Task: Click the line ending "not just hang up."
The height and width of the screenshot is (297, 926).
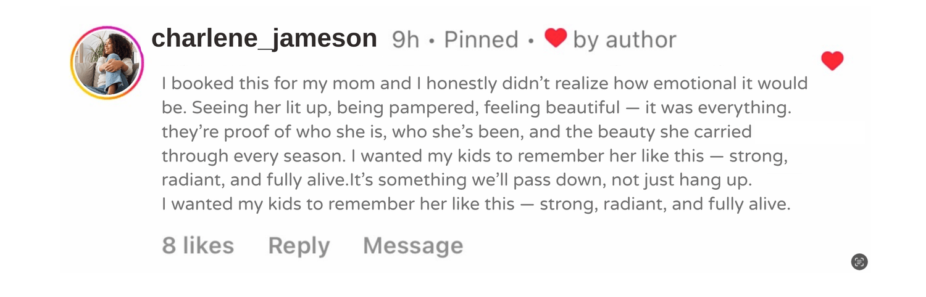Action: coord(456,180)
